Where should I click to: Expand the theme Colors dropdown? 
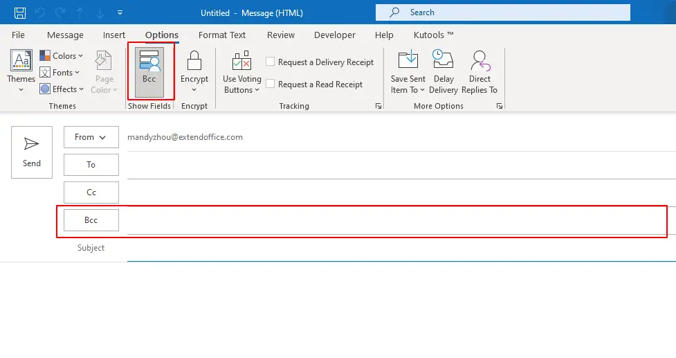click(x=61, y=56)
